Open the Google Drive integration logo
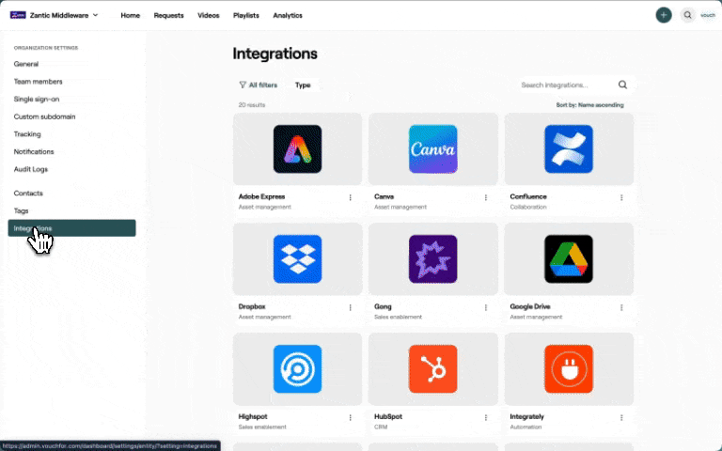 [569, 259]
